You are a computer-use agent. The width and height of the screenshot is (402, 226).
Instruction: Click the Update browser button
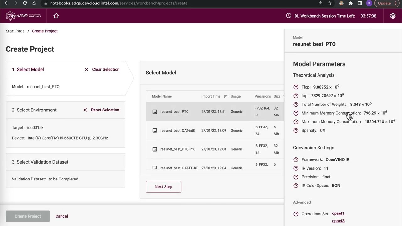pyautogui.click(x=387, y=3)
